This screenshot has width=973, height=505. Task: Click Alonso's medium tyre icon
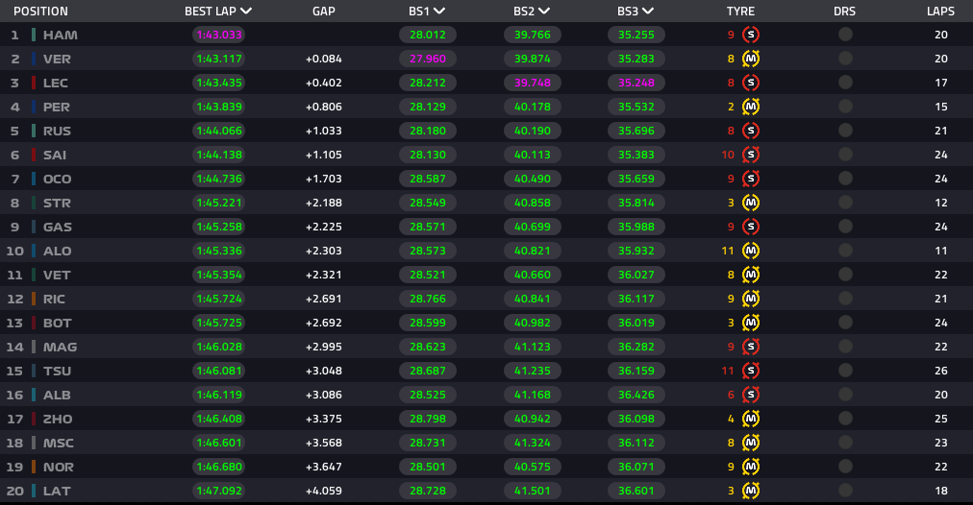[751, 251]
